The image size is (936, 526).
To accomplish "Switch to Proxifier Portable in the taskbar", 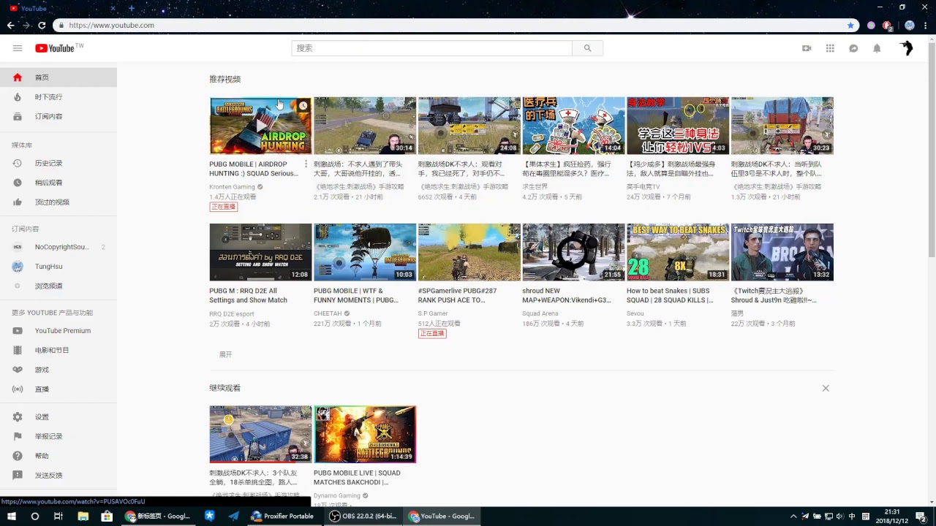I will coord(283,516).
